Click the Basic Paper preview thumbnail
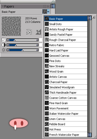 click(11, 26)
